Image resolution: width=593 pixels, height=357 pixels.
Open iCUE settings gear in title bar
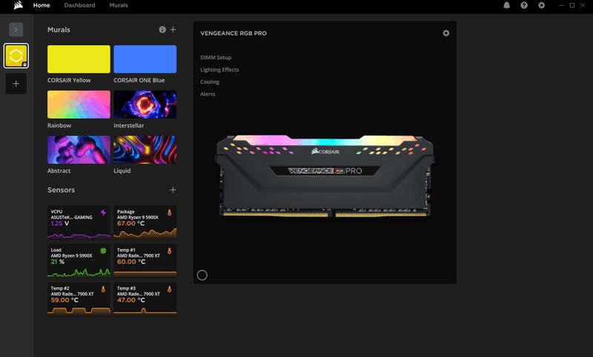(542, 5)
